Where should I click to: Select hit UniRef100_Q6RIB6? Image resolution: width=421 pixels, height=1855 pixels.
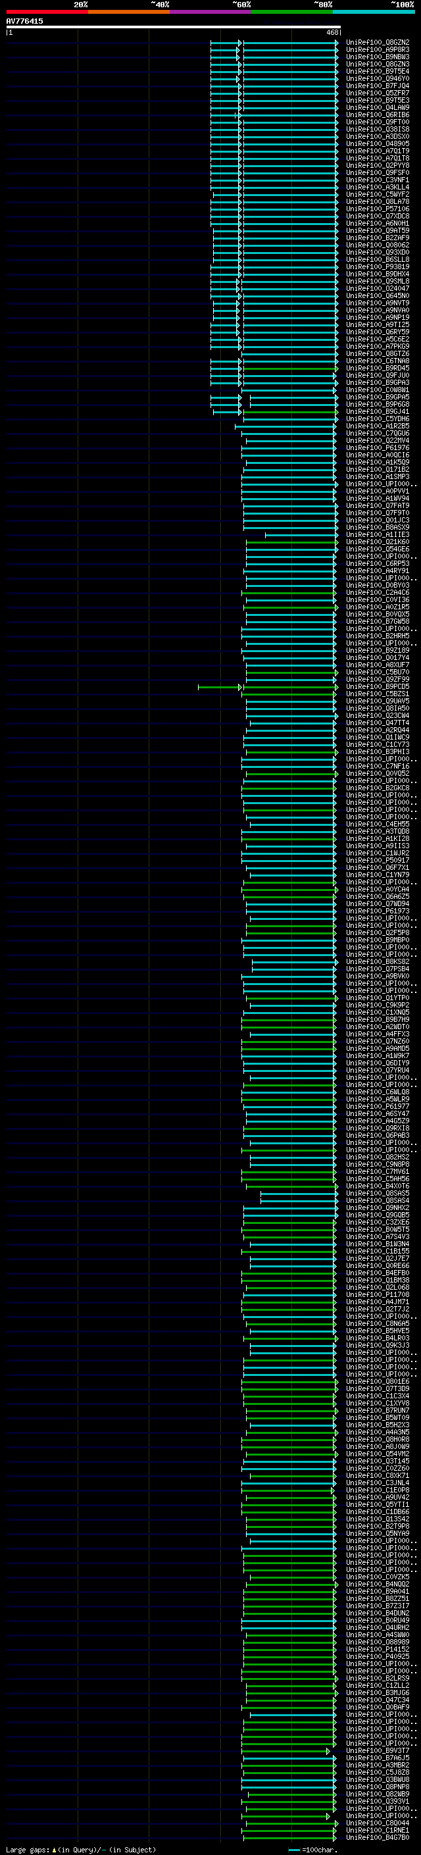point(378,114)
